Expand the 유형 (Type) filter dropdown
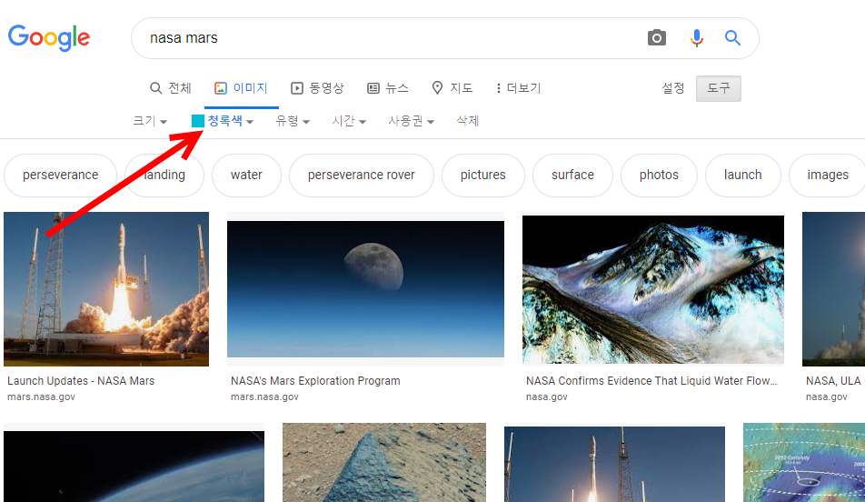The height and width of the screenshot is (502, 865). tap(293, 120)
